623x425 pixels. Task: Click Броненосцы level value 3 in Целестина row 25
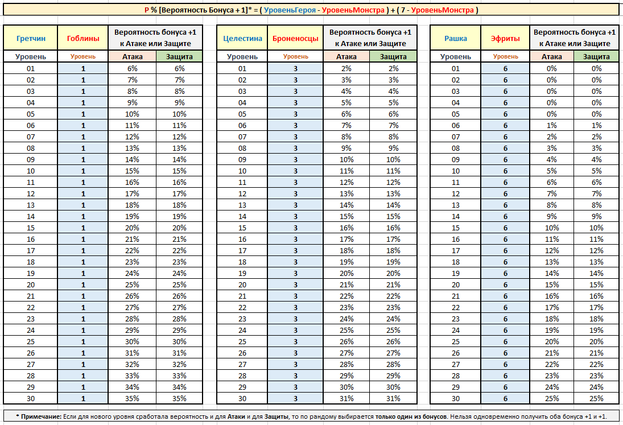[x=295, y=341]
